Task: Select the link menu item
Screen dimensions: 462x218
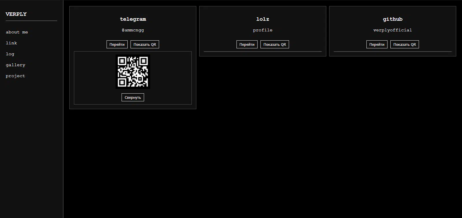Action: click(x=11, y=43)
